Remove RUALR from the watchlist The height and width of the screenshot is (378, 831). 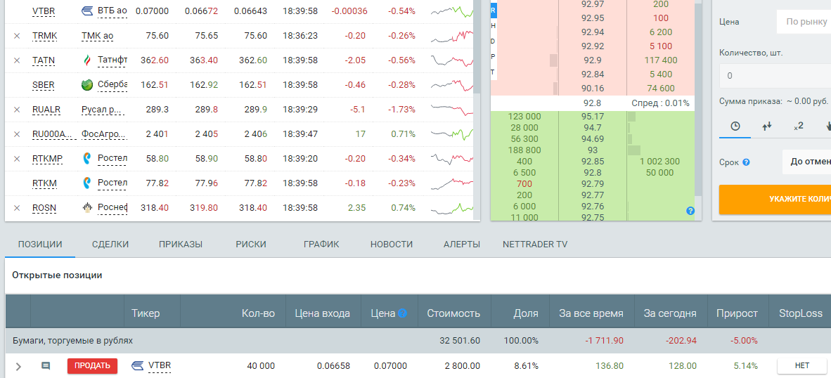16,110
